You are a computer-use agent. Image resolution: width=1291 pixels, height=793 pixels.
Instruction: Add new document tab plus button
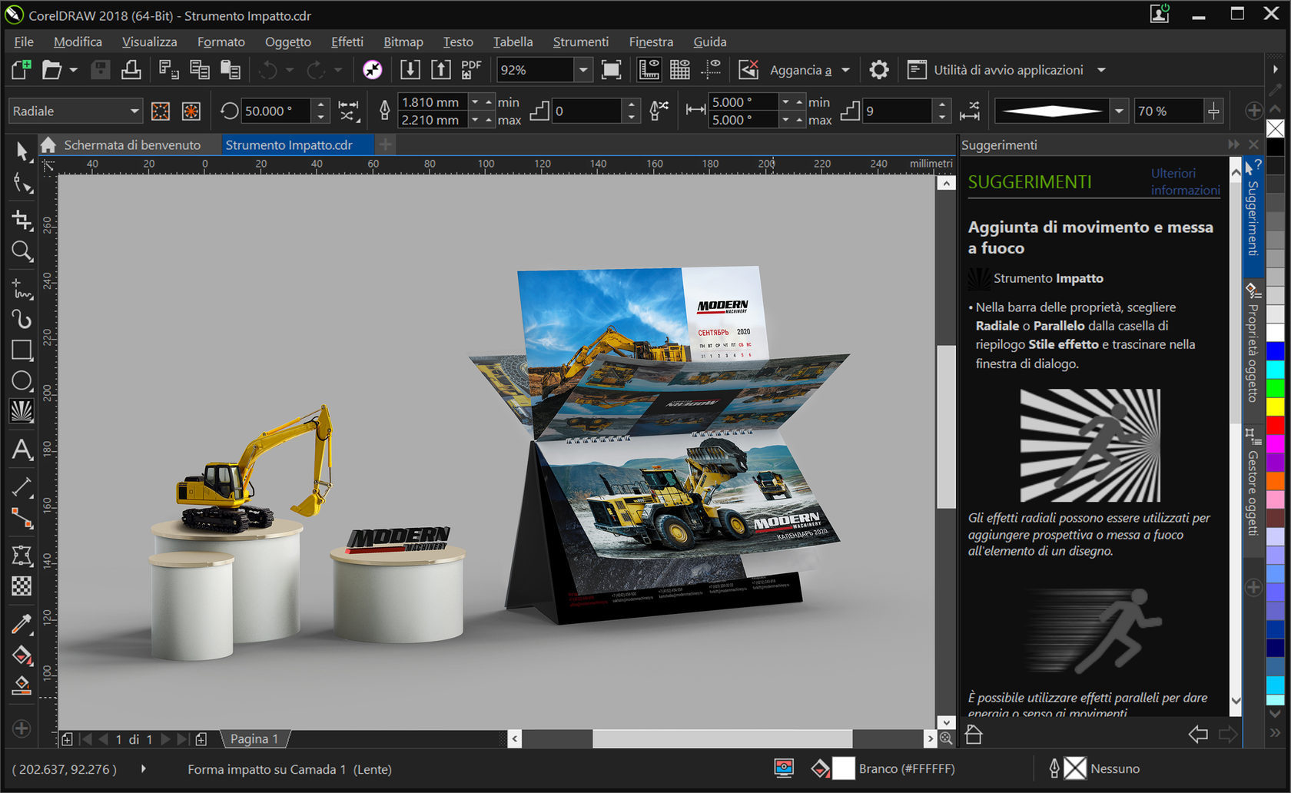pyautogui.click(x=386, y=144)
